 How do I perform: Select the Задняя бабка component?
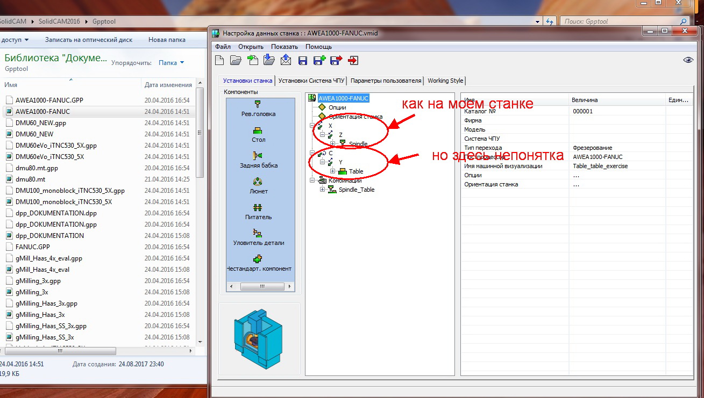258,161
